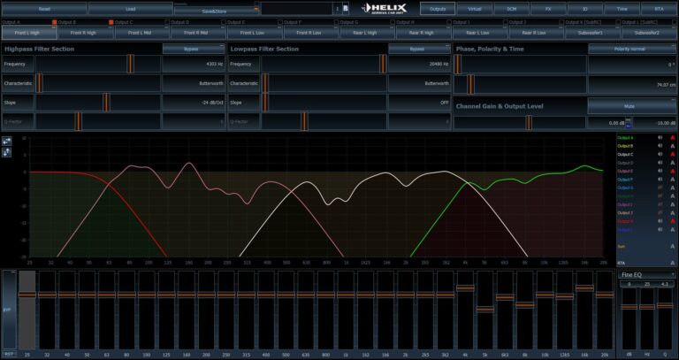679x360 pixels.
Task: Click the red A icon for Output C
Action: tap(673, 154)
